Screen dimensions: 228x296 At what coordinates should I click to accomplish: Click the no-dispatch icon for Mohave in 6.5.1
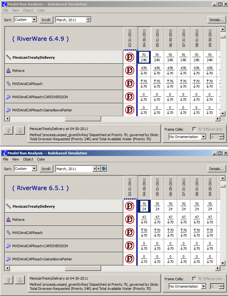click(130, 219)
